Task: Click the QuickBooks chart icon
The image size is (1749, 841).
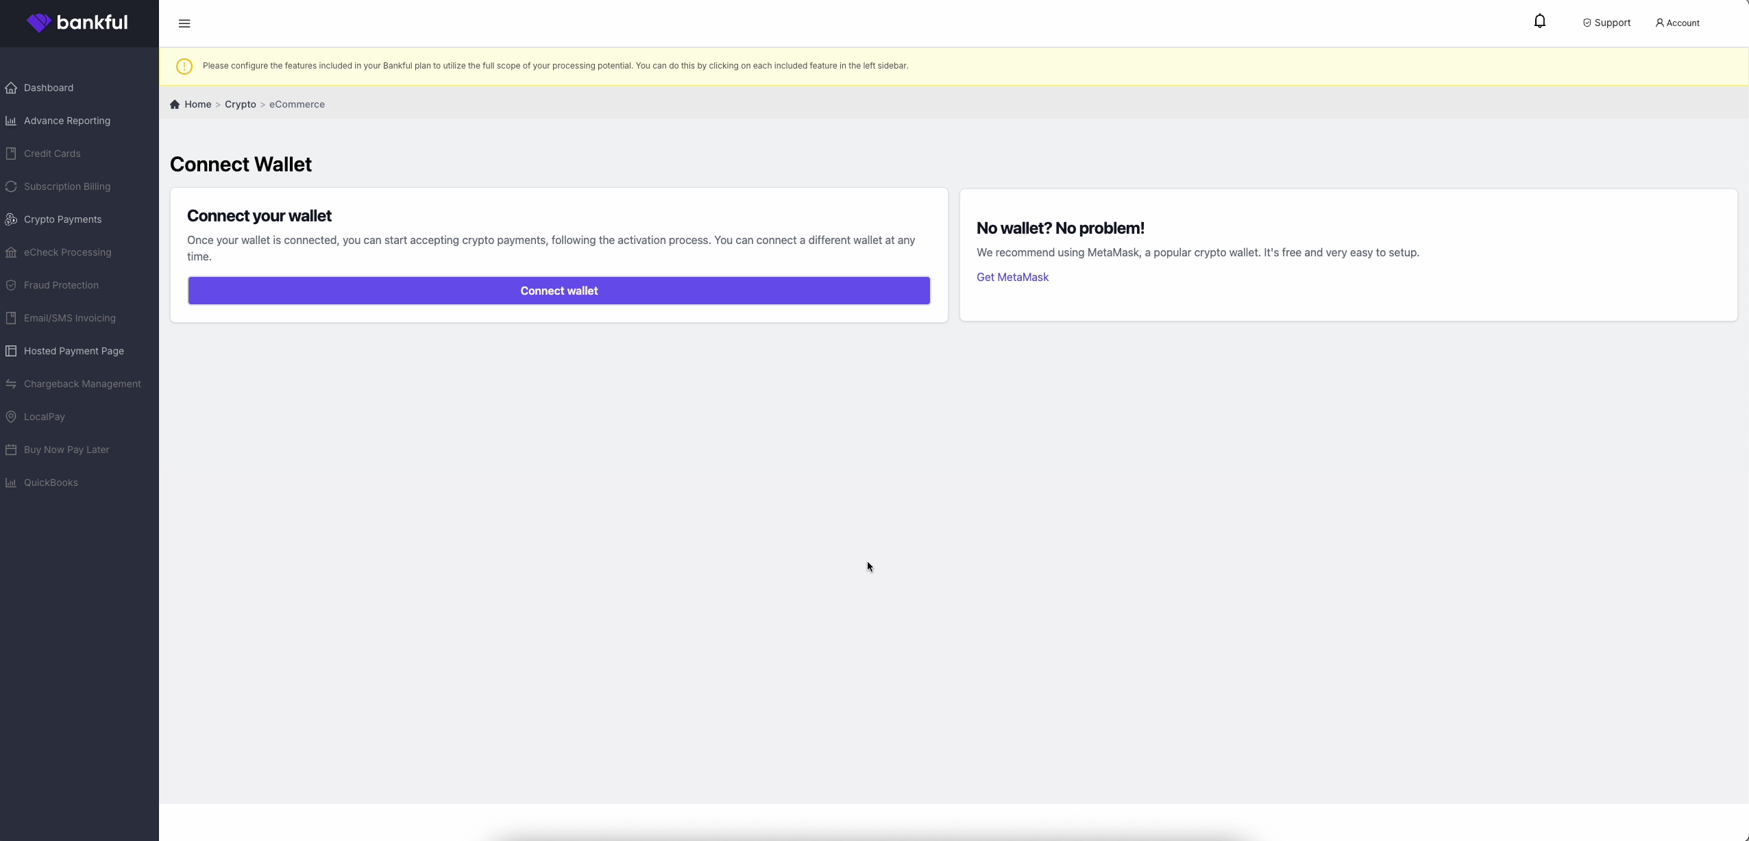Action: [11, 483]
